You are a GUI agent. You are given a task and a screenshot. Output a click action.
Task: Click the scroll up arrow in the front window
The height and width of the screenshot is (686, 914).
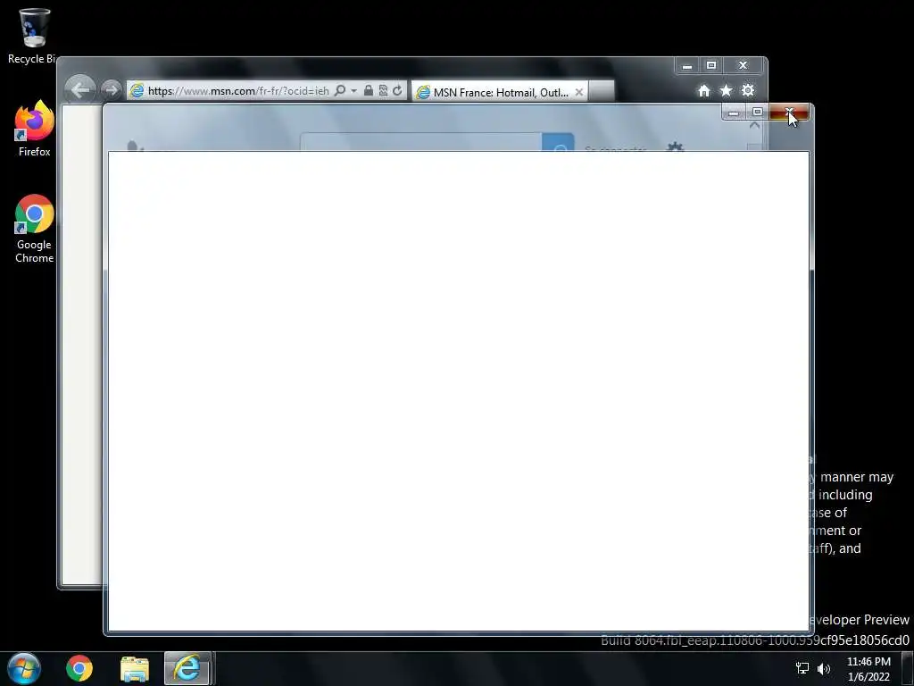pos(754,126)
